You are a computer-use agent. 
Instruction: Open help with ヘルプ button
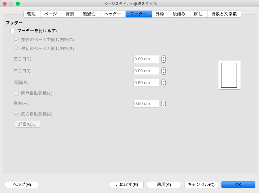coord(22,184)
